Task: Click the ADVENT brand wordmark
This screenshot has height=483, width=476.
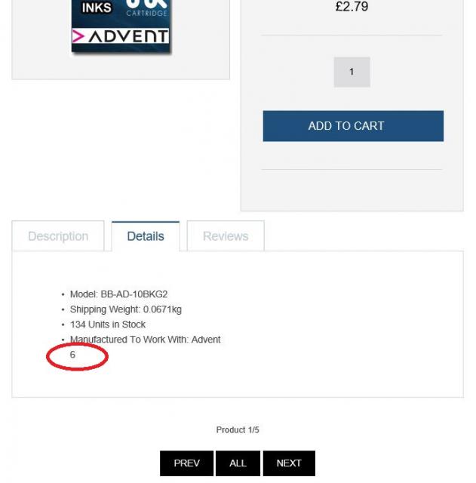Action: click(128, 36)
